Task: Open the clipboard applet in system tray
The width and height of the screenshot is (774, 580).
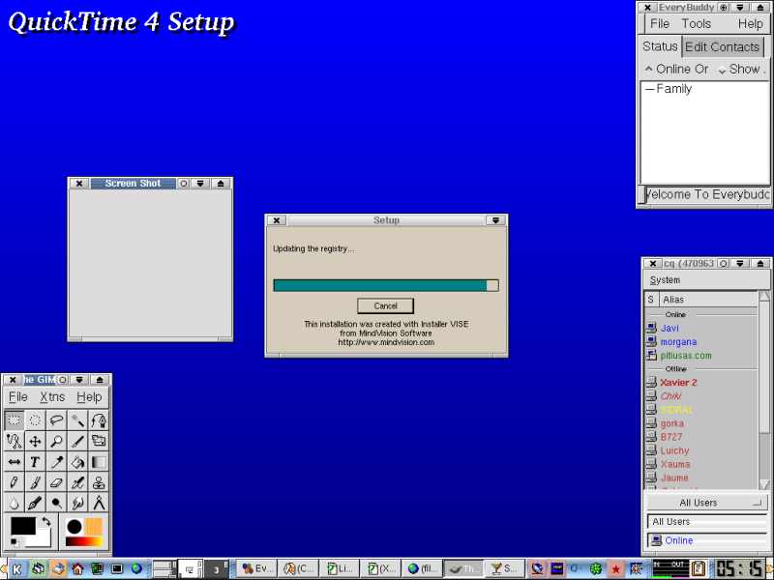Action: pyautogui.click(x=699, y=568)
